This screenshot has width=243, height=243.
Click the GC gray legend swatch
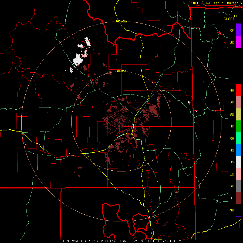[238, 186]
